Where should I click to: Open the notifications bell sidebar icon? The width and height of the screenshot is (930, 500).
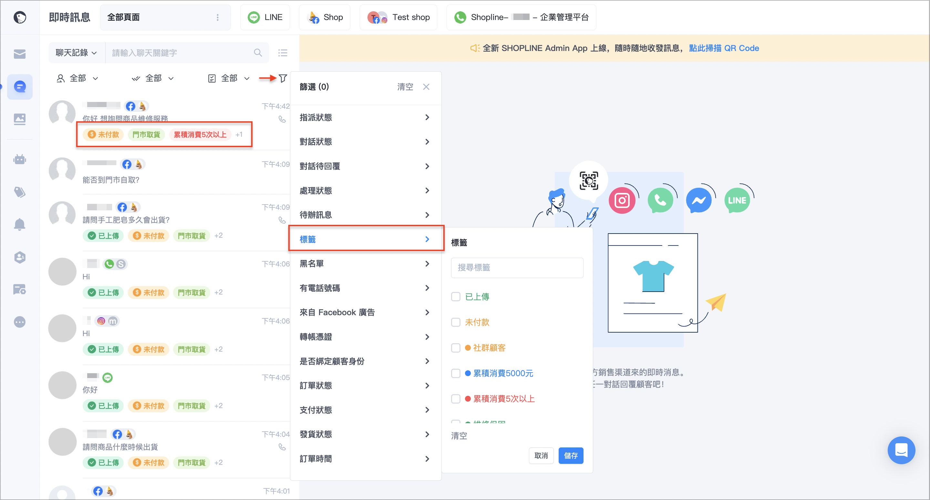pos(19,225)
